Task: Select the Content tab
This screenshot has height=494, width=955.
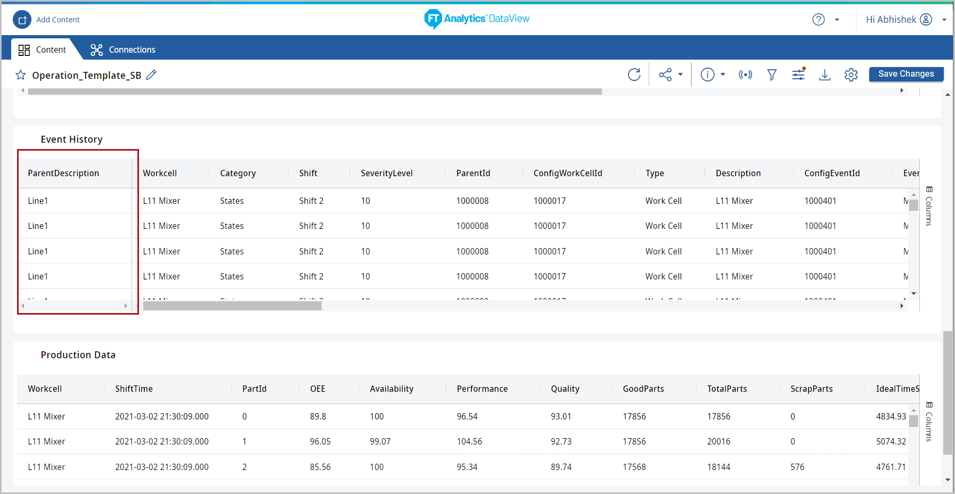Action: (43, 50)
